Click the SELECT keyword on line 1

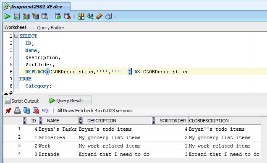click(28, 36)
